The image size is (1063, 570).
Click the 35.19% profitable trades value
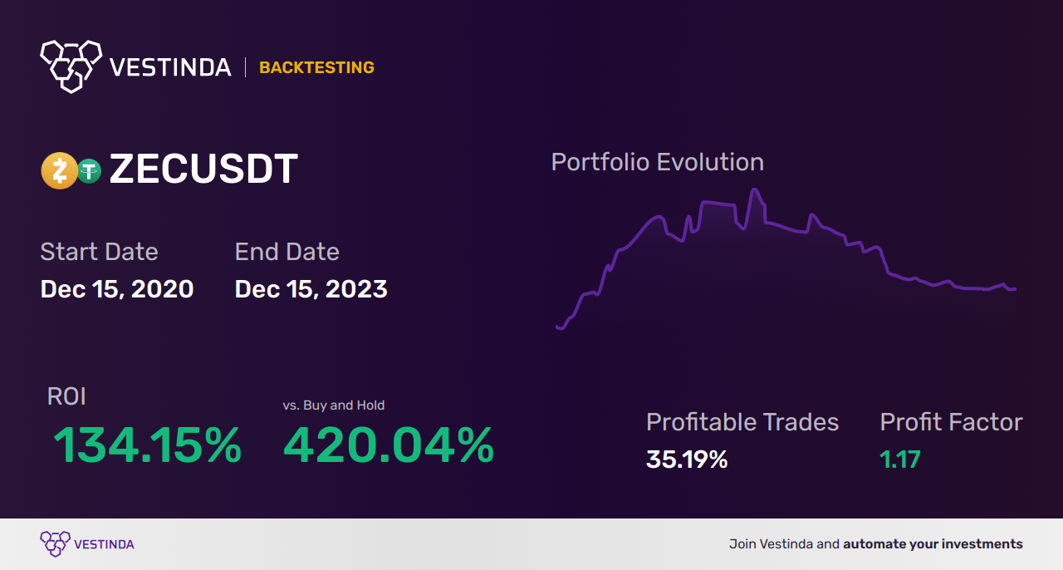point(687,459)
